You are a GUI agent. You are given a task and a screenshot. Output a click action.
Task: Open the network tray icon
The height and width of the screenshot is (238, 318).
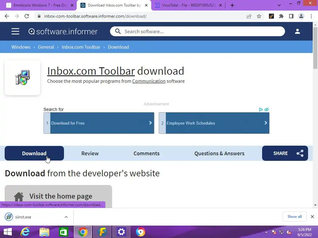point(281,232)
